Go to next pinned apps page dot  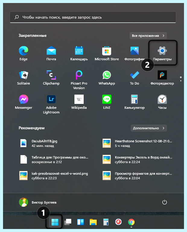click(x=181, y=81)
